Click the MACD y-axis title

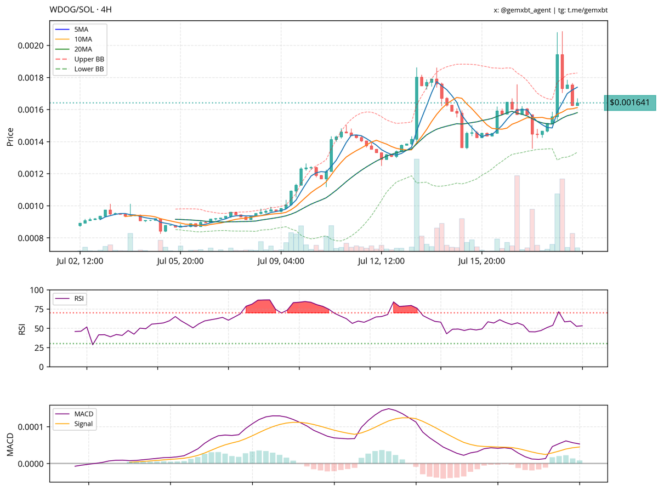pyautogui.click(x=10, y=444)
